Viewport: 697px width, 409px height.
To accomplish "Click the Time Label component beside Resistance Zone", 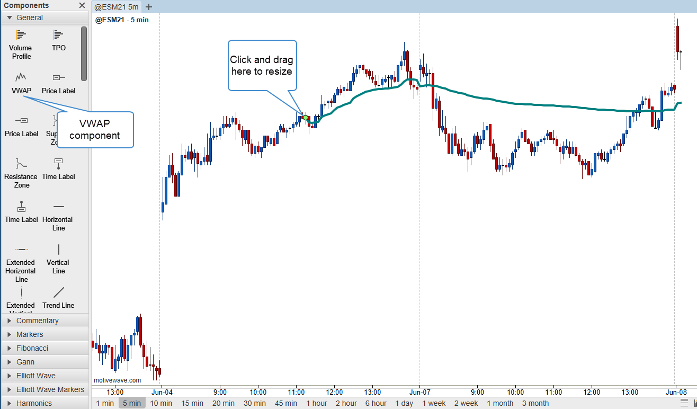I will pyautogui.click(x=58, y=164).
